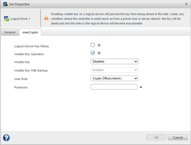Viewport: 191px width, 145px height.
Task: Select the maxCrypto tab
Action: [30, 32]
